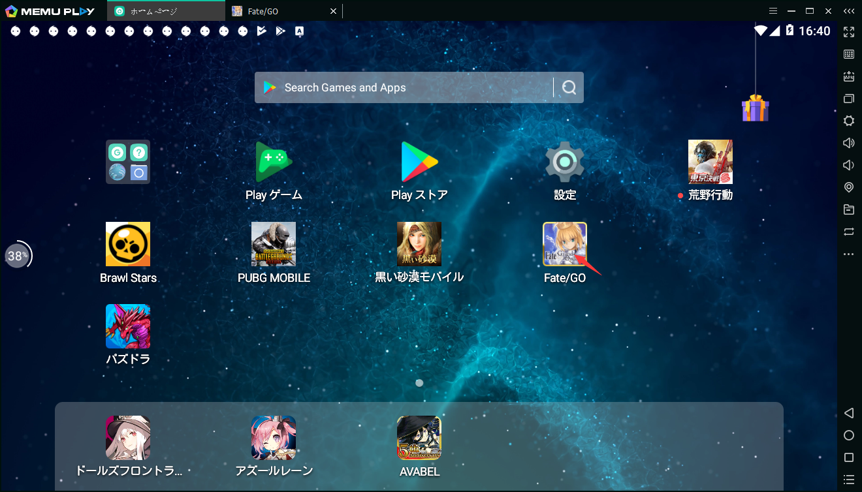Open Play ゲーム app
Viewport: 862px width, 492px height.
pos(274,162)
